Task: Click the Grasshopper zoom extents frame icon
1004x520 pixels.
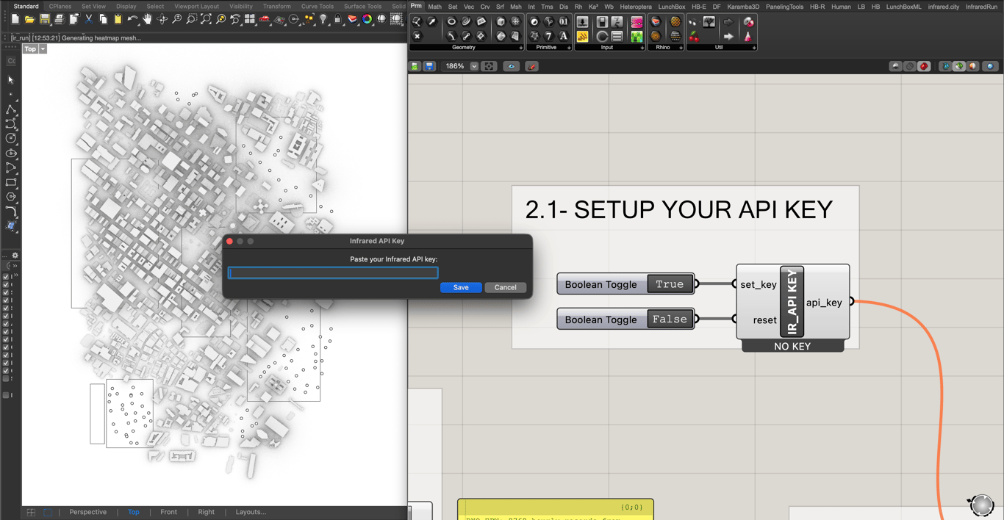Action: (489, 66)
